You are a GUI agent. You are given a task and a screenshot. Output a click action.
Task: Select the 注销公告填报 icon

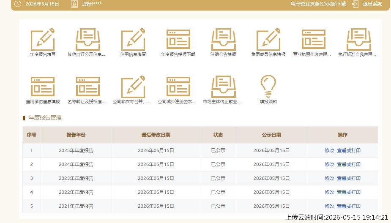[224, 40]
